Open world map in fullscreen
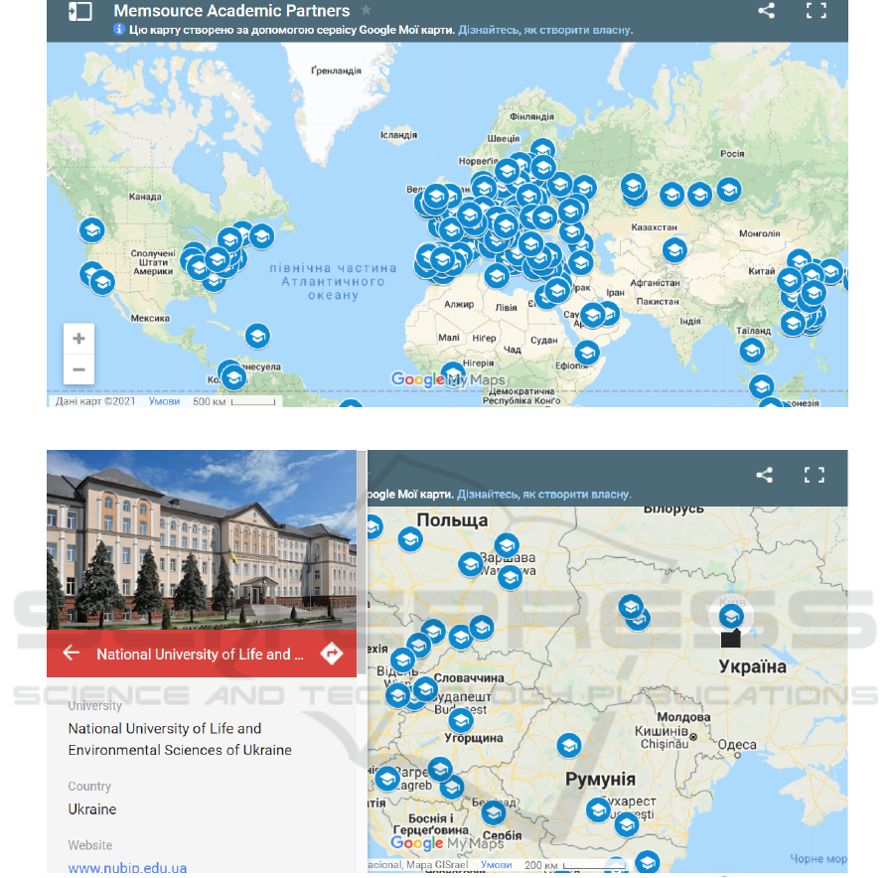 pos(816,11)
